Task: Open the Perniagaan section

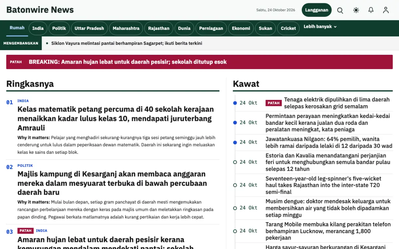Action: click(x=211, y=28)
